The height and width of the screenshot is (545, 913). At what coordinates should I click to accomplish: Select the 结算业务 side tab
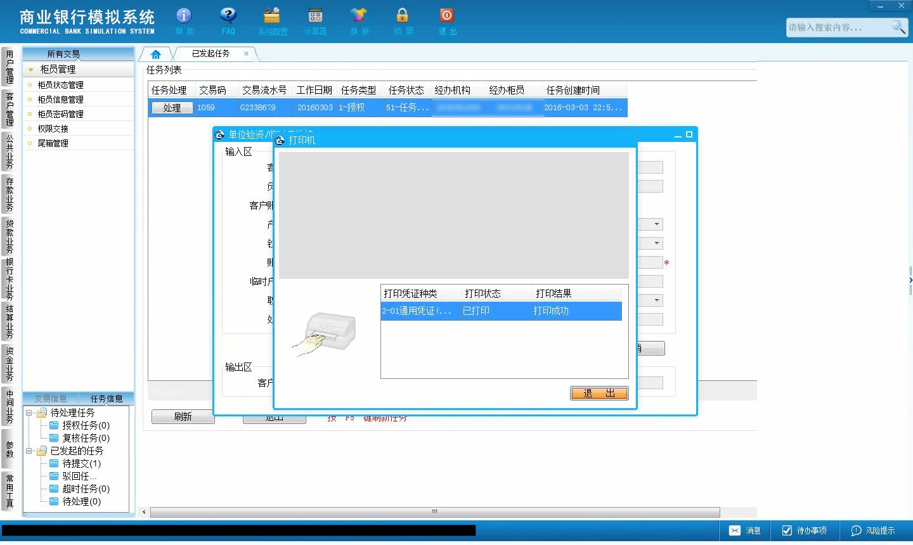click(9, 321)
